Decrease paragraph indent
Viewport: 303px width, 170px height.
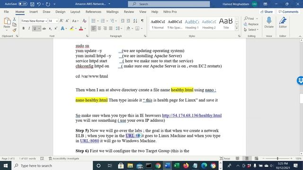click(x=123, y=21)
